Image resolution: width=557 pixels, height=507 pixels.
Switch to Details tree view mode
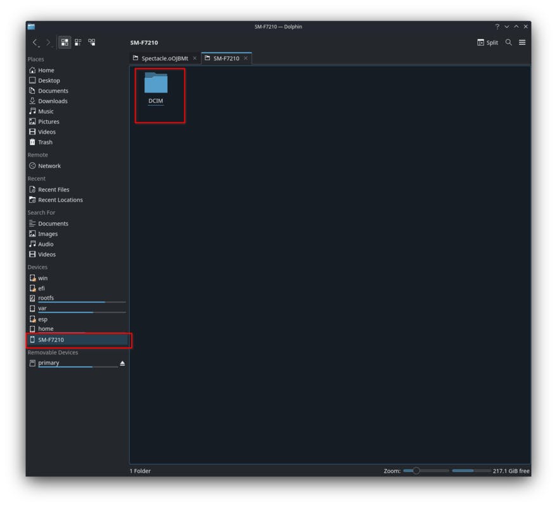92,42
